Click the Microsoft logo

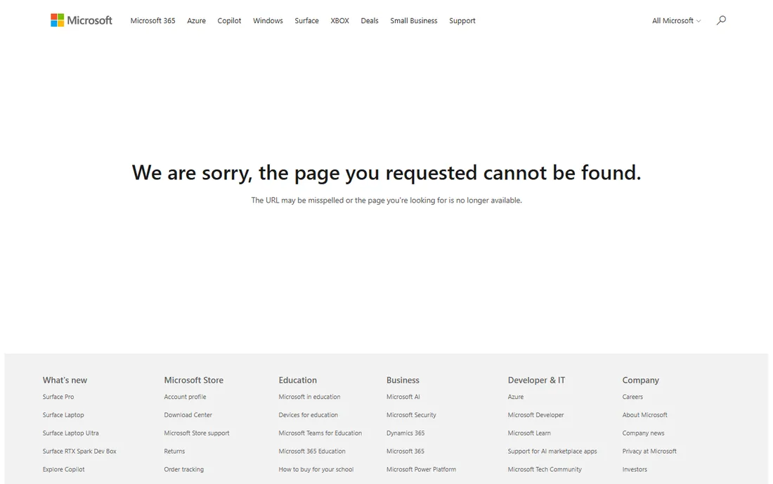(x=82, y=20)
